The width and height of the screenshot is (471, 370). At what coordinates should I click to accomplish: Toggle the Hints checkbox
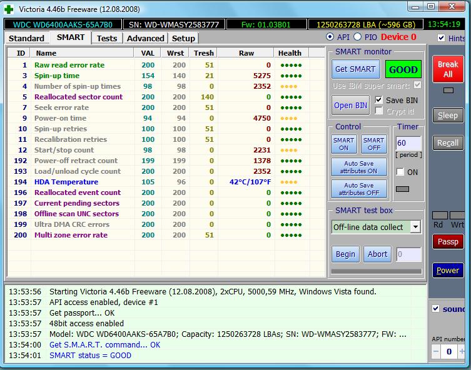click(441, 37)
